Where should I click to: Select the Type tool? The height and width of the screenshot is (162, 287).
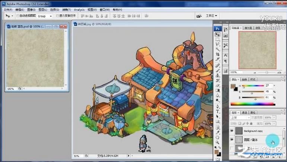(x=217, y=111)
